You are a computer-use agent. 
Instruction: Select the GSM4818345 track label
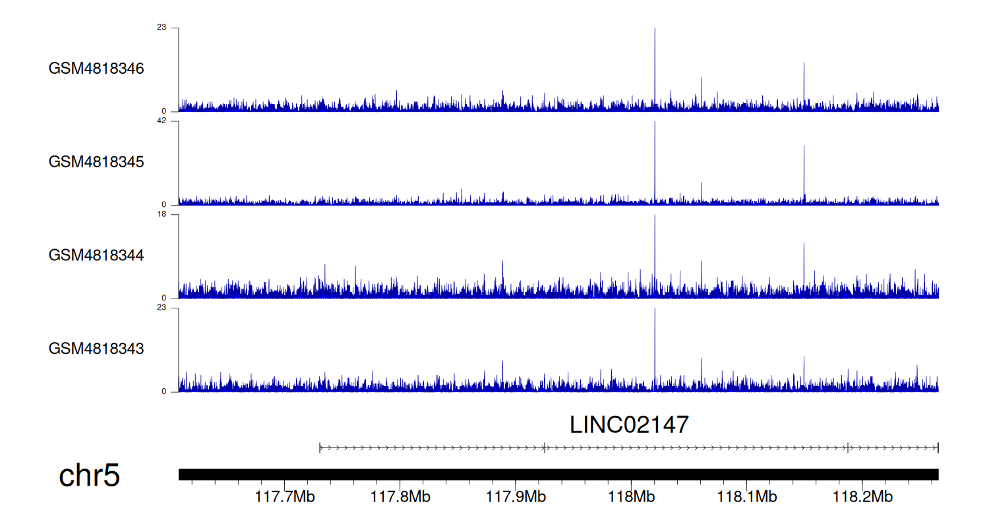point(96,161)
